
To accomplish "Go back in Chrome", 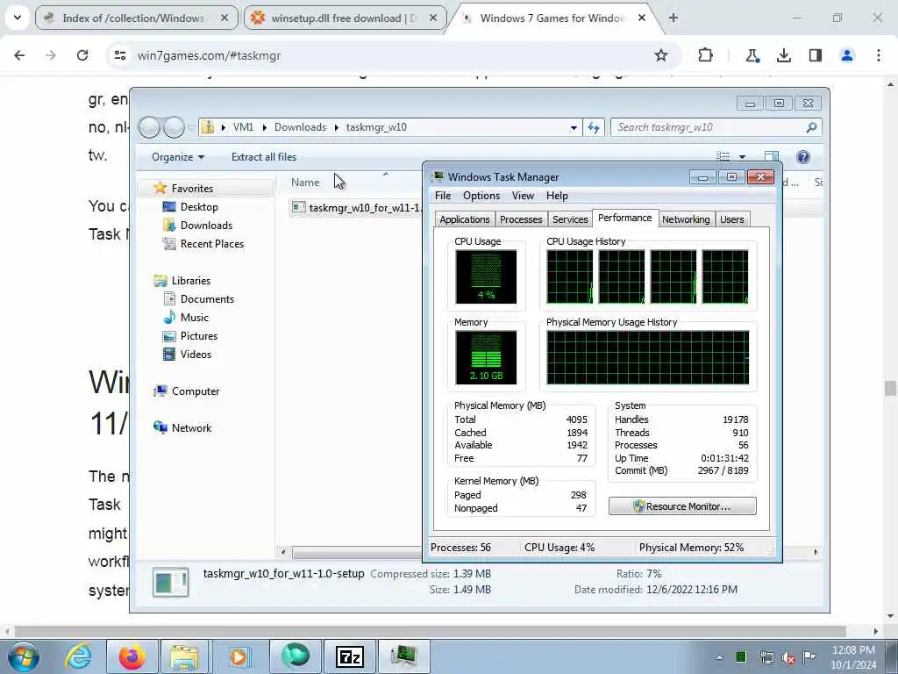I will (x=19, y=55).
